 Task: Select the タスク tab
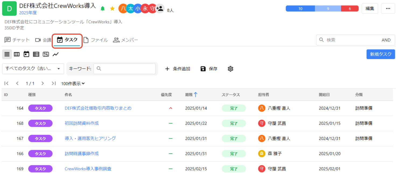[x=67, y=40]
